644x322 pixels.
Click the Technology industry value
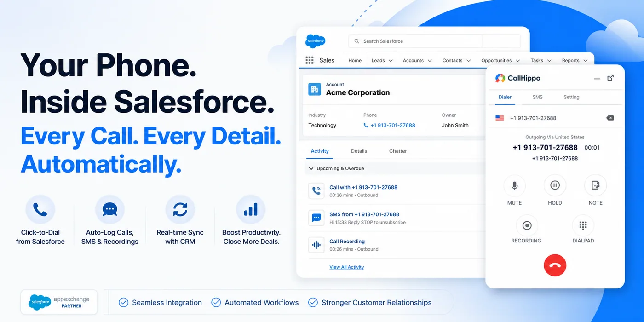[x=322, y=125]
